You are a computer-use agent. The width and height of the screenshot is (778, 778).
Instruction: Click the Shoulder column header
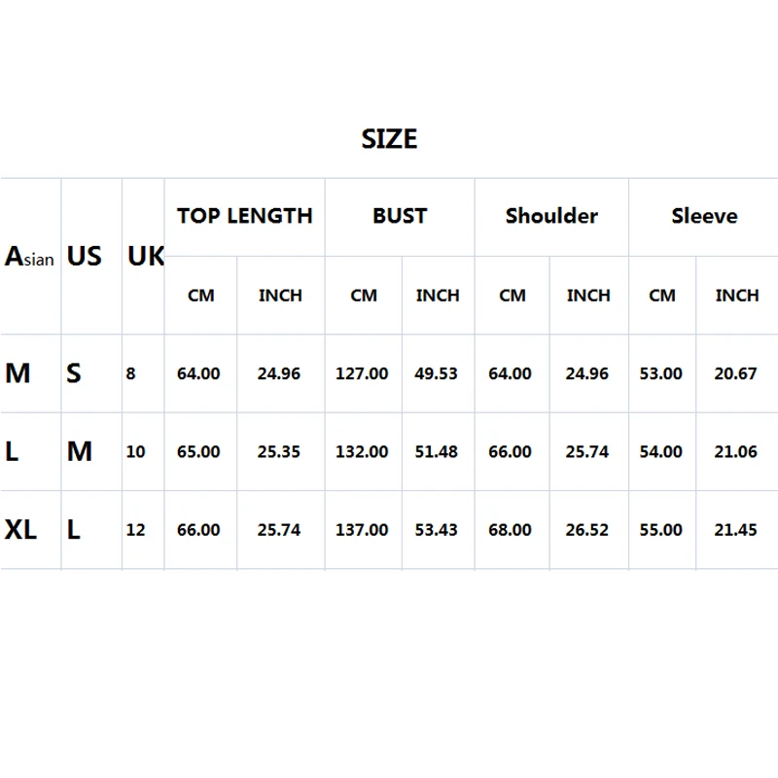click(x=551, y=216)
